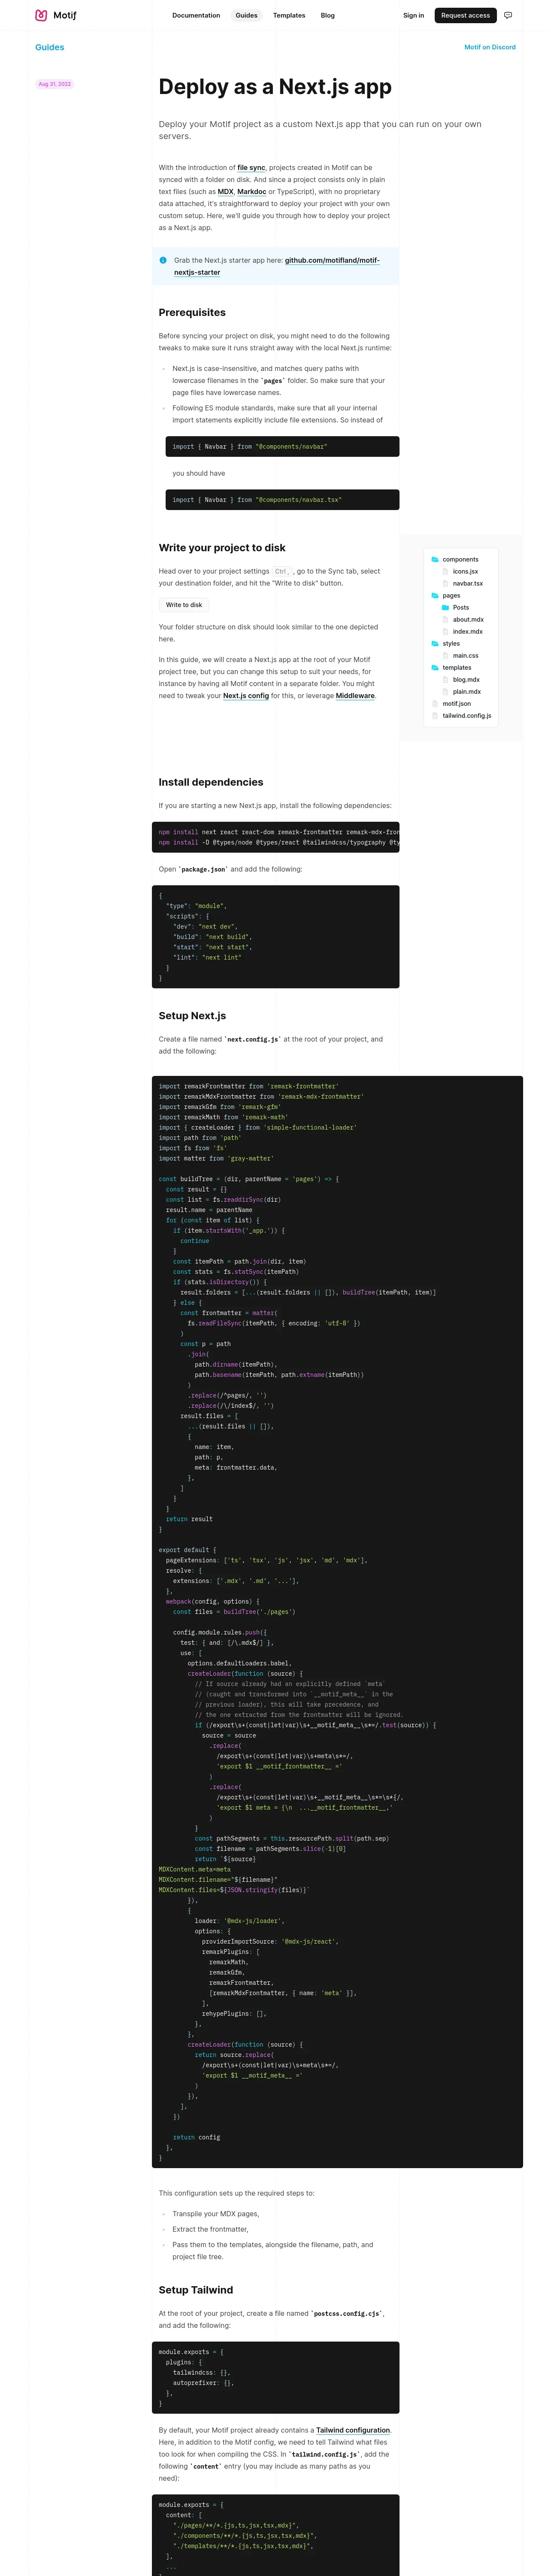Click the 'Write your project to disk' heading
The image size is (551, 2576).
tap(222, 548)
